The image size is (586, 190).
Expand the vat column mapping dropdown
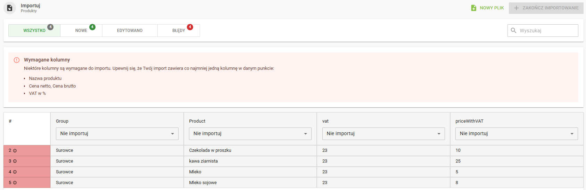(x=383, y=134)
